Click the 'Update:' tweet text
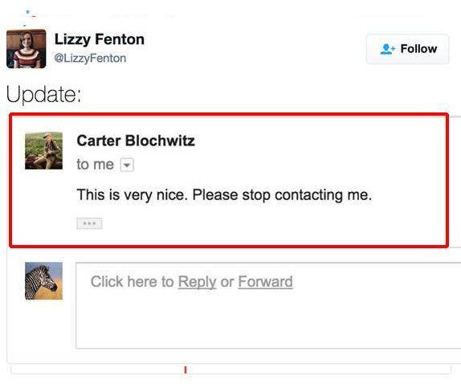The width and height of the screenshot is (461, 384). [43, 94]
